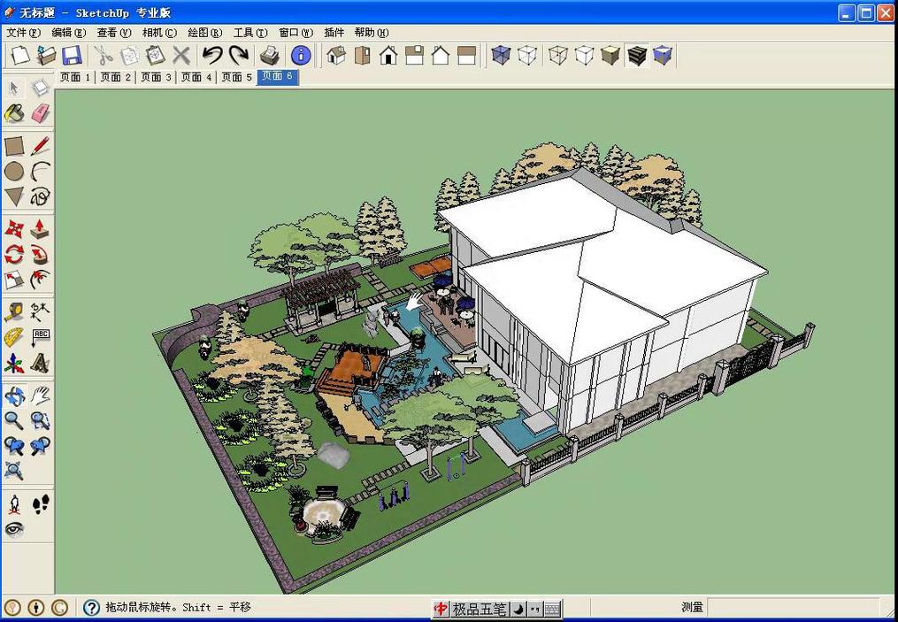898x622 pixels.
Task: Click the Previous view tool
Action: coord(14,446)
